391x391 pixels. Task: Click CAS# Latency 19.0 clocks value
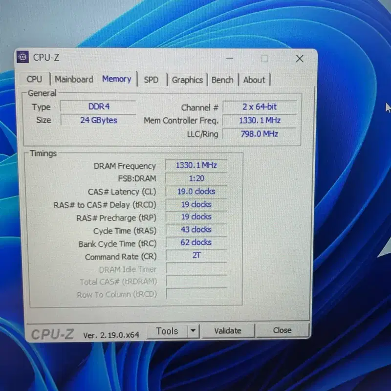tap(196, 191)
